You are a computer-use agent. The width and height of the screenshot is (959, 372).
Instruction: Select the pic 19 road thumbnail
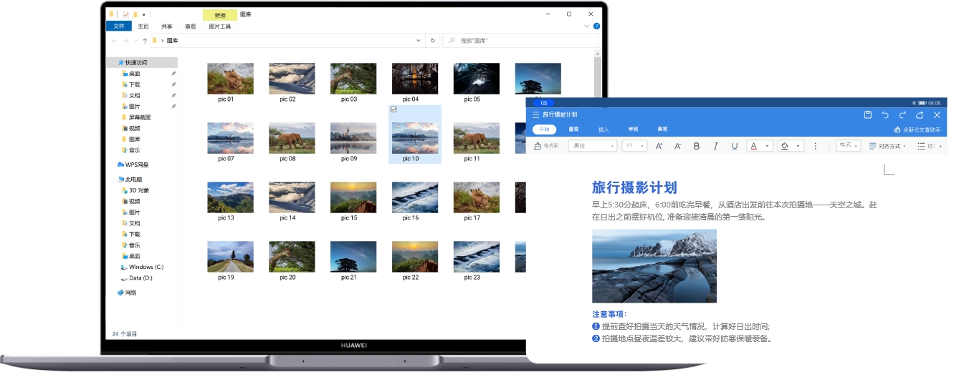[x=230, y=257]
